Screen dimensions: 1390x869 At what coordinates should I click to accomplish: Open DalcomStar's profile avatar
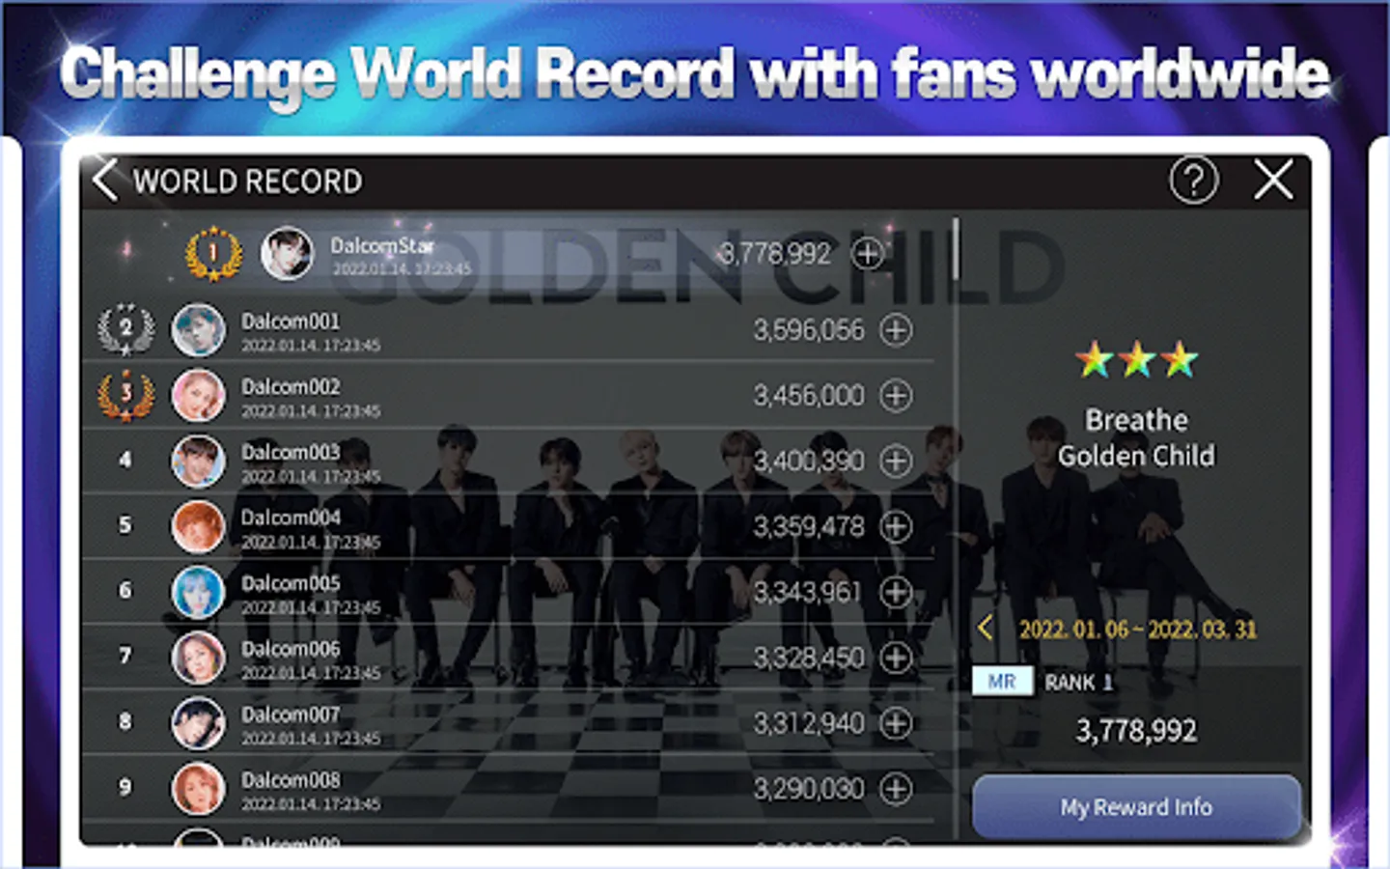[x=287, y=254]
